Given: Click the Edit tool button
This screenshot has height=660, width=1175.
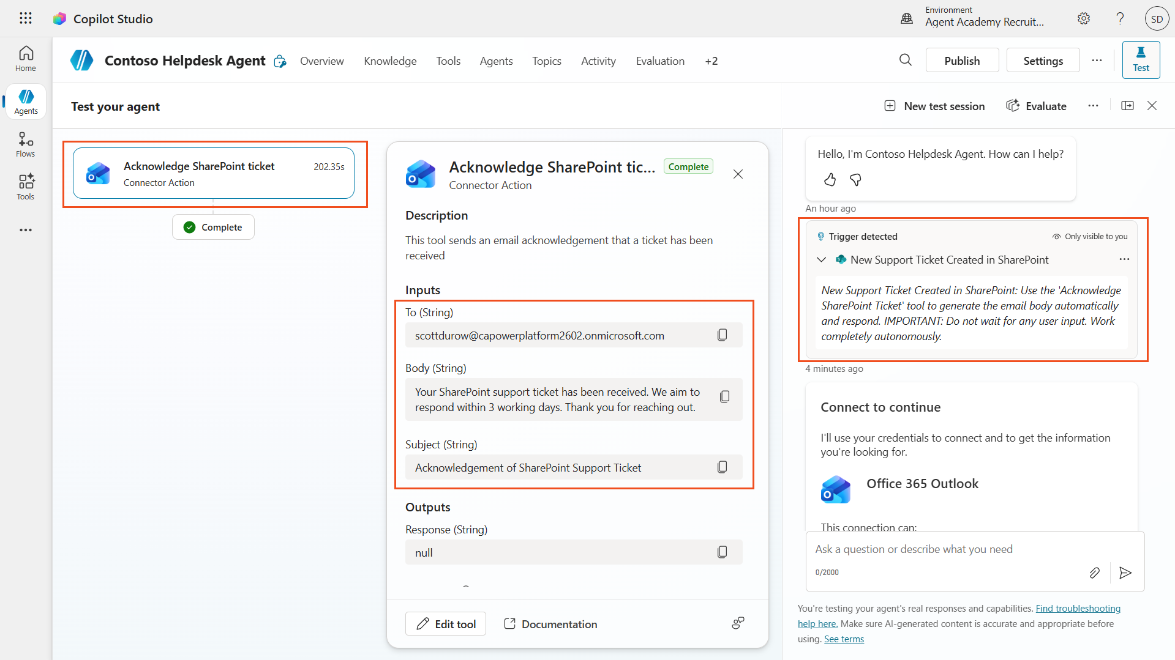Looking at the screenshot, I should tap(446, 624).
